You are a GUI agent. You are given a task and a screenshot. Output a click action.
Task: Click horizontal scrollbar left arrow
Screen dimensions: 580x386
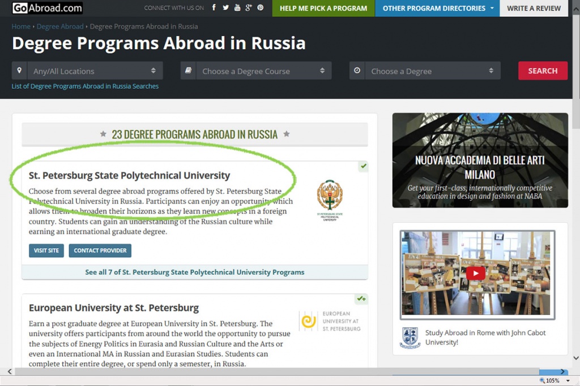pyautogui.click(x=10, y=372)
